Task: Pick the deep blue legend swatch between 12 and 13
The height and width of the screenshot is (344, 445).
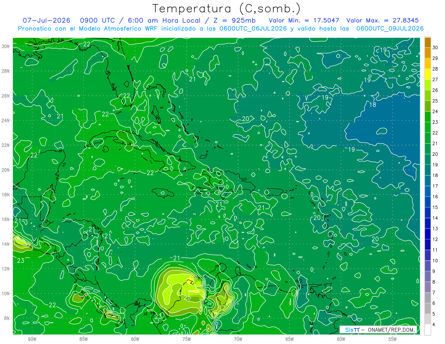Action: [428, 234]
